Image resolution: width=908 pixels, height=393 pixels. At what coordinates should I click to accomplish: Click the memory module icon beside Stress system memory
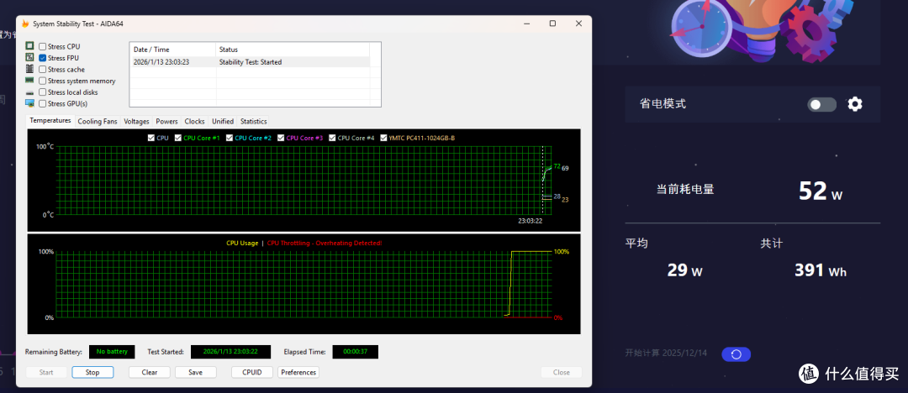(x=29, y=81)
